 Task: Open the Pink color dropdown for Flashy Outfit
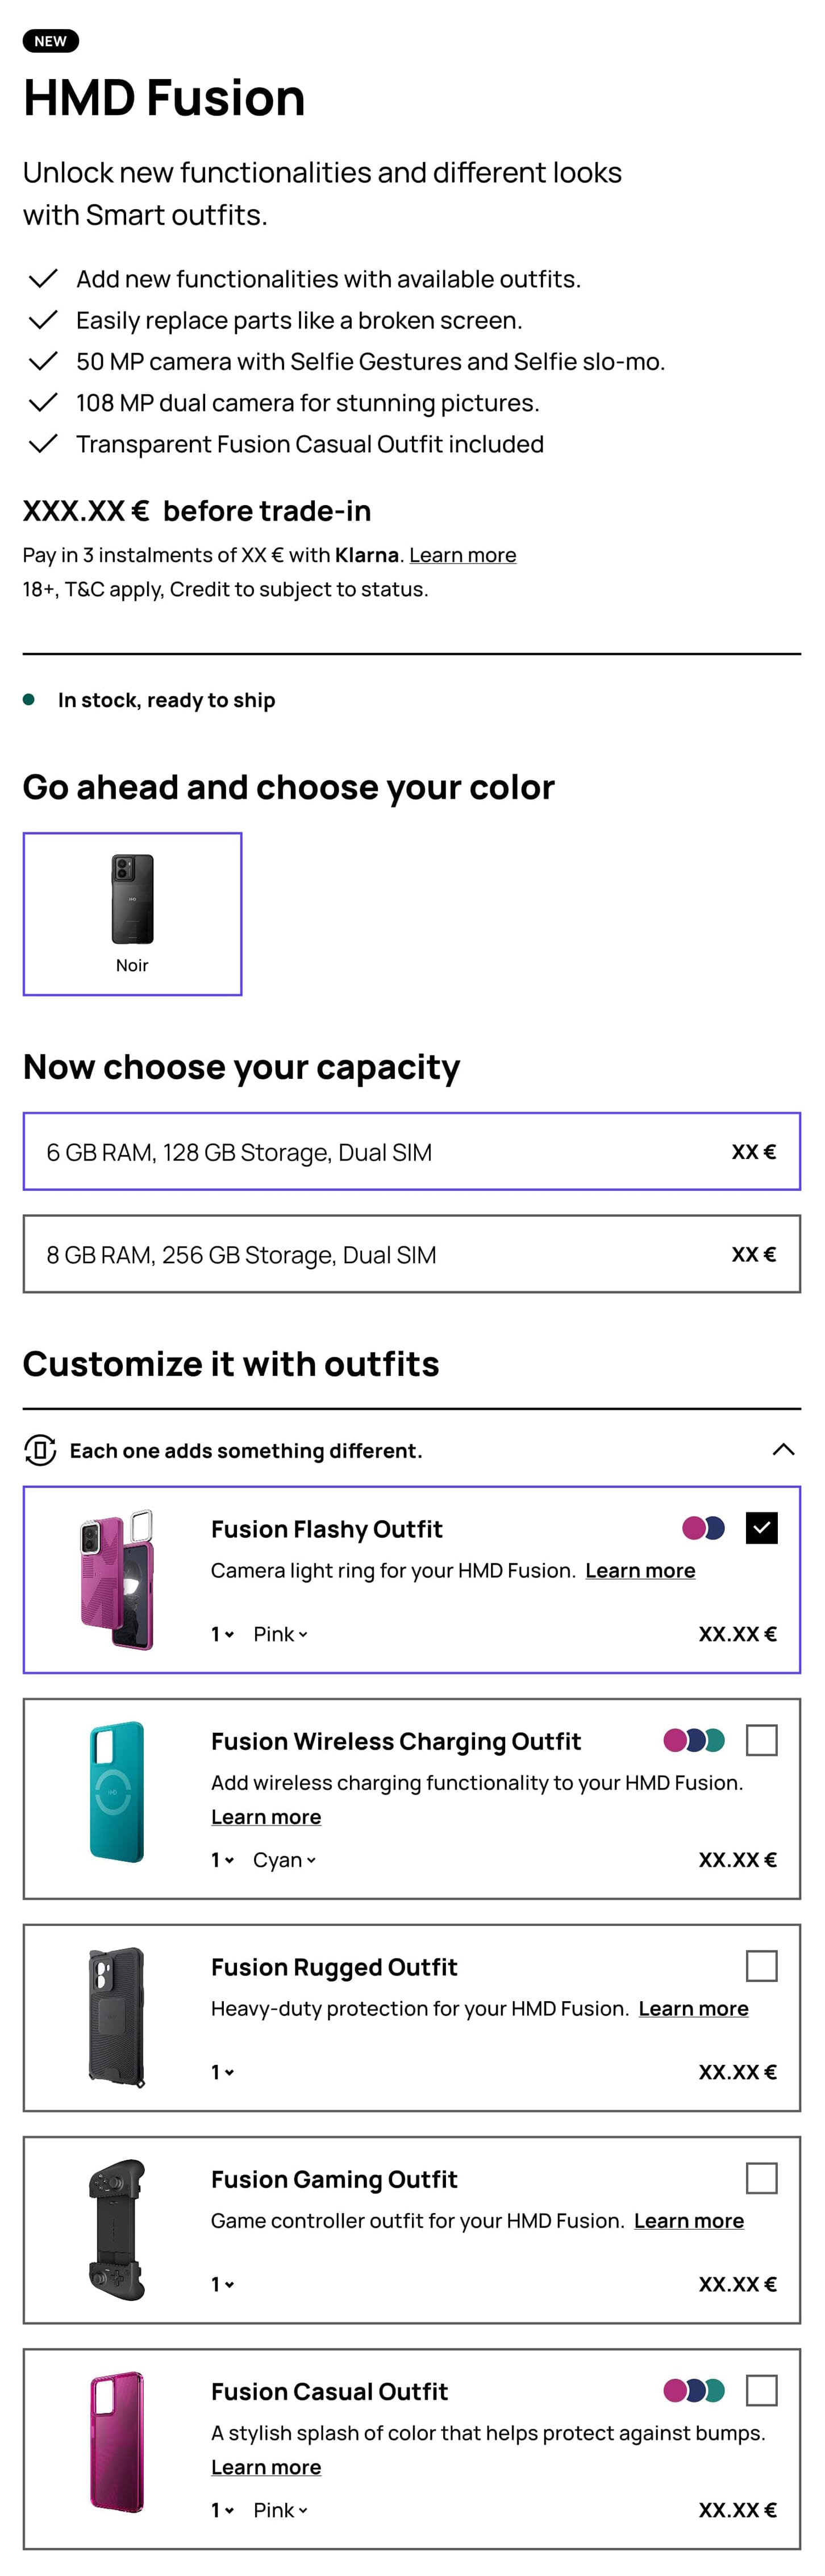(x=280, y=1634)
